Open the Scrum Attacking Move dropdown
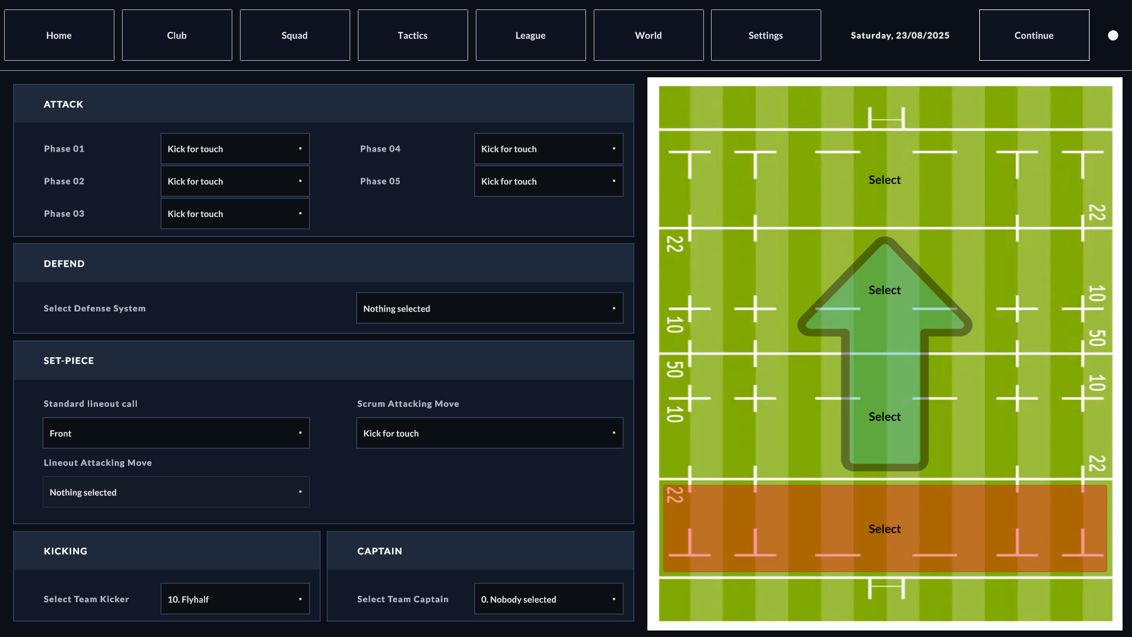 (489, 433)
